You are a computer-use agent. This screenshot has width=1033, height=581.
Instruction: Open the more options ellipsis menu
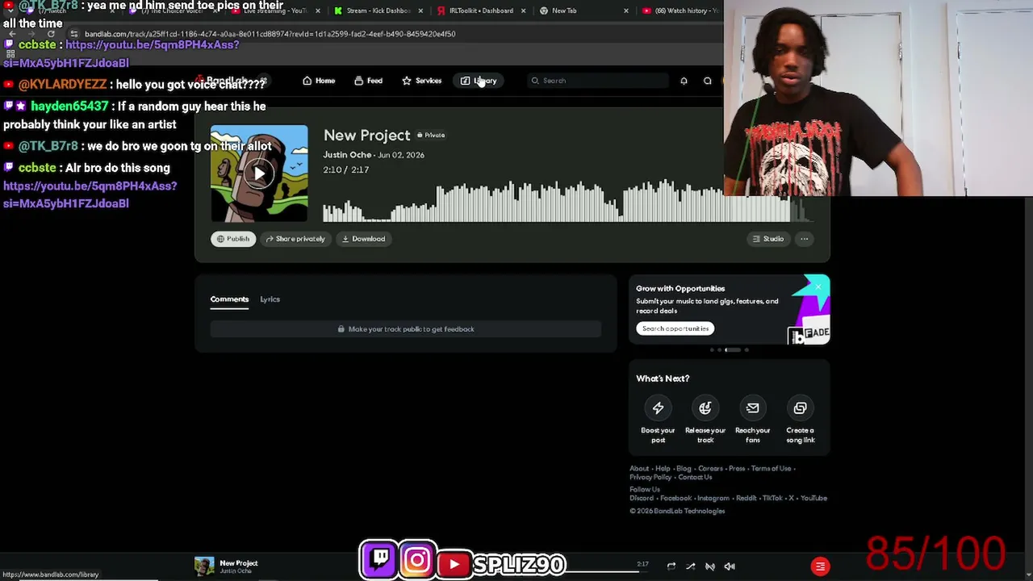click(804, 239)
